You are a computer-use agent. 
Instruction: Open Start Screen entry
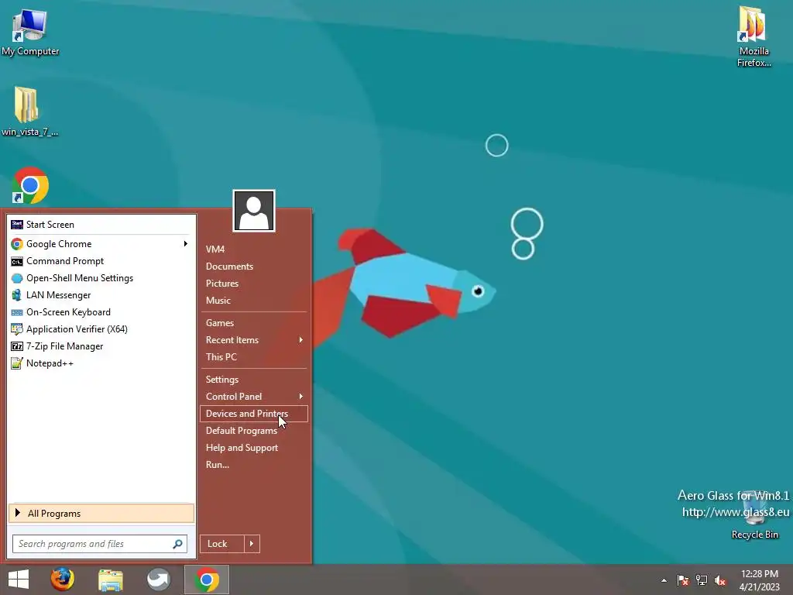(101, 225)
